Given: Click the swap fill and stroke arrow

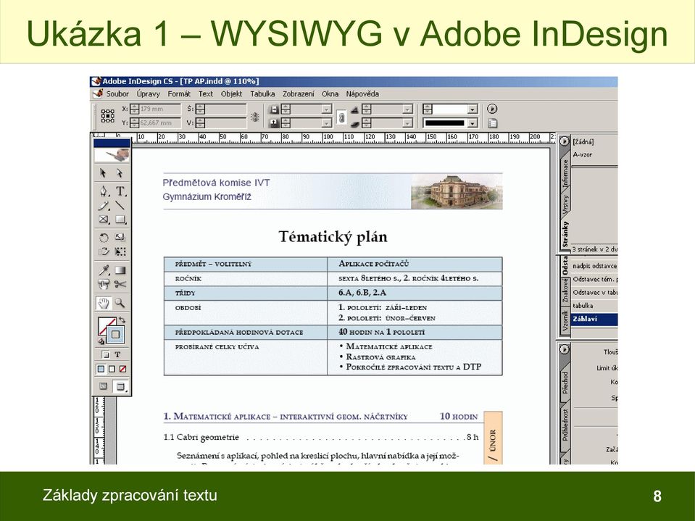Looking at the screenshot, I should (122, 320).
